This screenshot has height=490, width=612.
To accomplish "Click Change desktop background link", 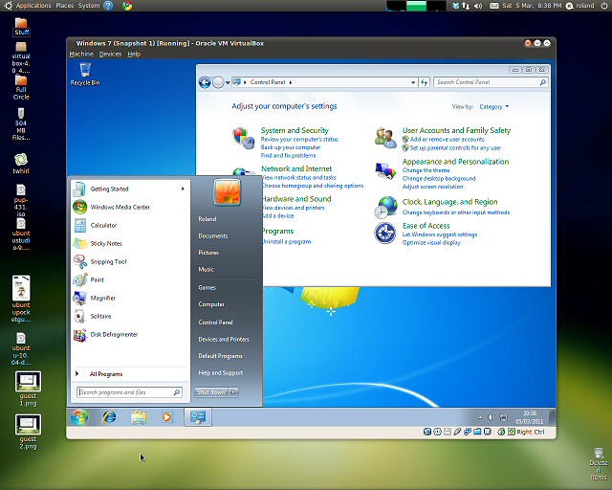I will pyautogui.click(x=439, y=179).
